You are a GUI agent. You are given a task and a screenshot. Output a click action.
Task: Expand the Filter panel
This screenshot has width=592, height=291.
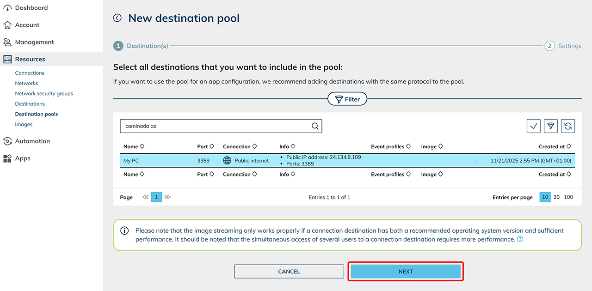[x=347, y=99]
